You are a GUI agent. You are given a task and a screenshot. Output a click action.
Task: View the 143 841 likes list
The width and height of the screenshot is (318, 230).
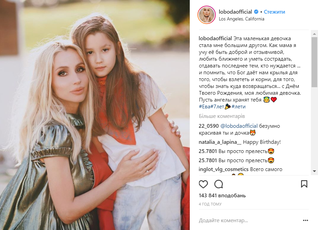click(x=222, y=196)
